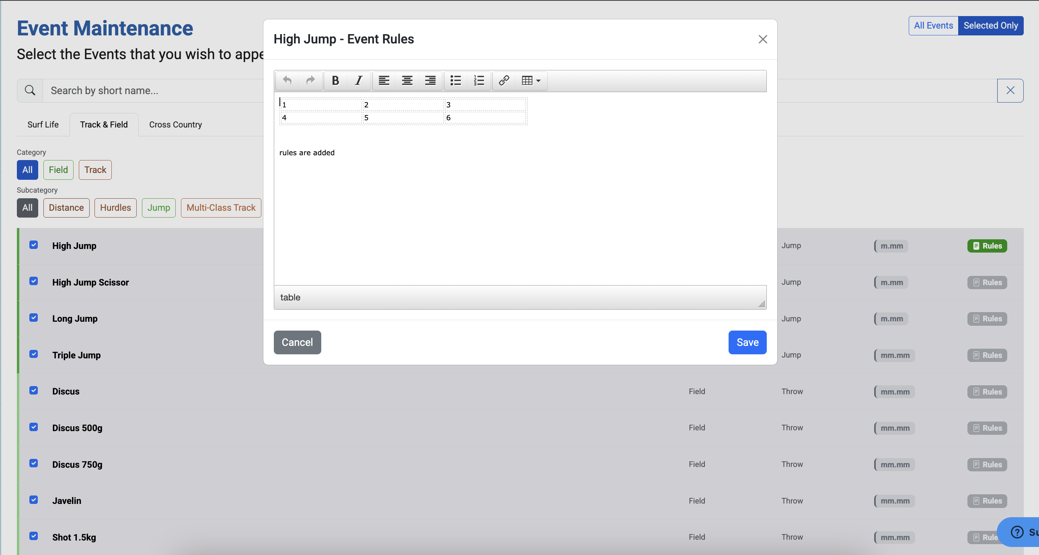
Task: Open the Surf Life tab
Action: tap(43, 125)
